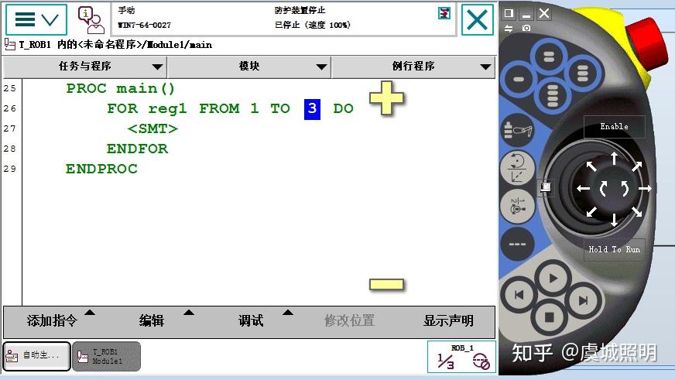This screenshot has height=380, width=675.
Task: Click the PROC main() line
Action: pos(120,89)
